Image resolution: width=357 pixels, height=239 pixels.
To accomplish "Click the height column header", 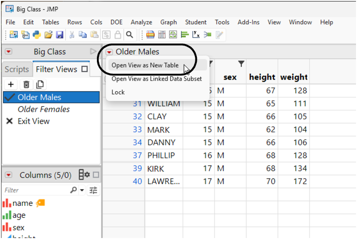I will point(262,77).
